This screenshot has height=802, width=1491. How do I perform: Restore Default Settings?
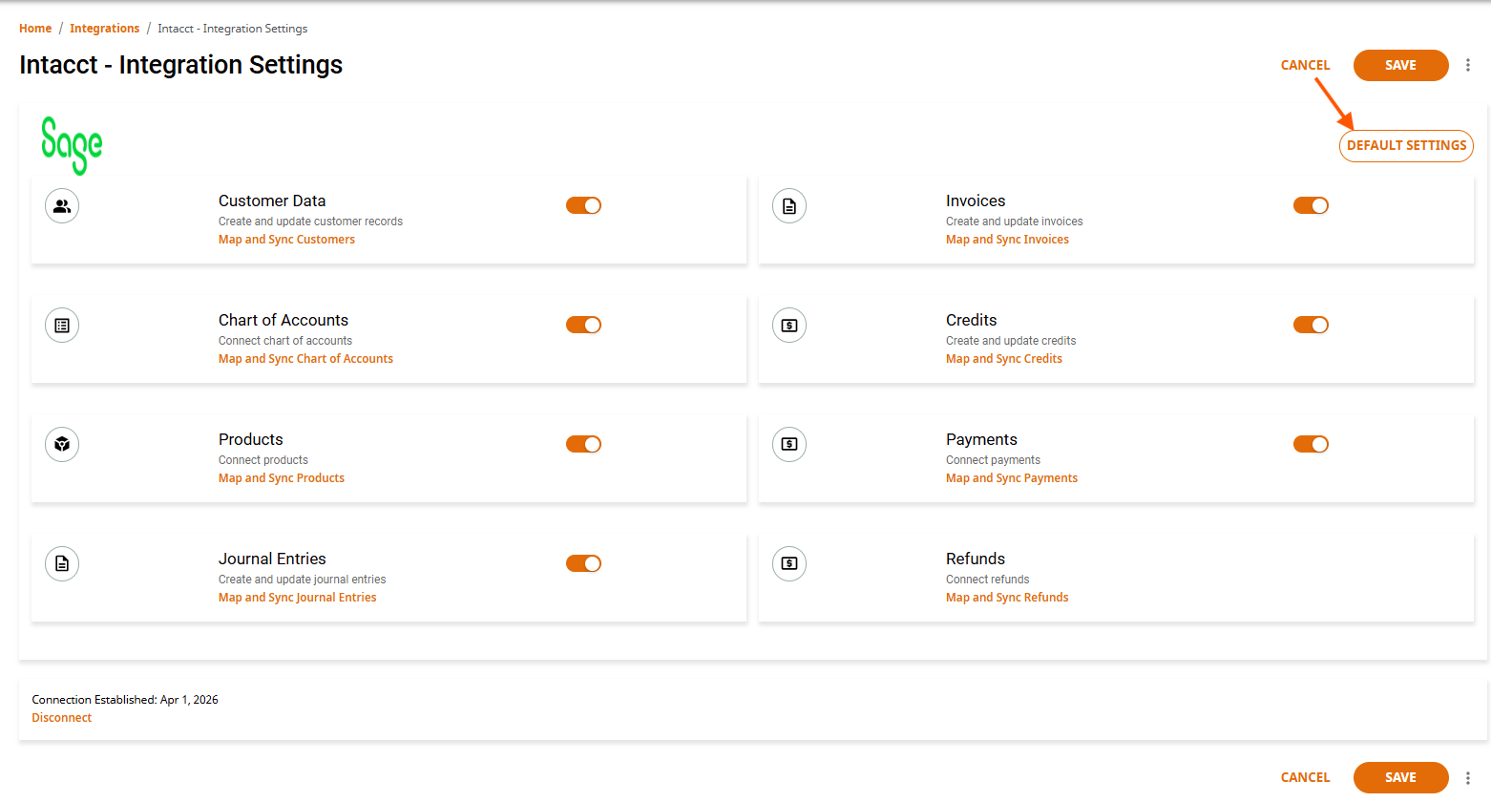click(1406, 146)
